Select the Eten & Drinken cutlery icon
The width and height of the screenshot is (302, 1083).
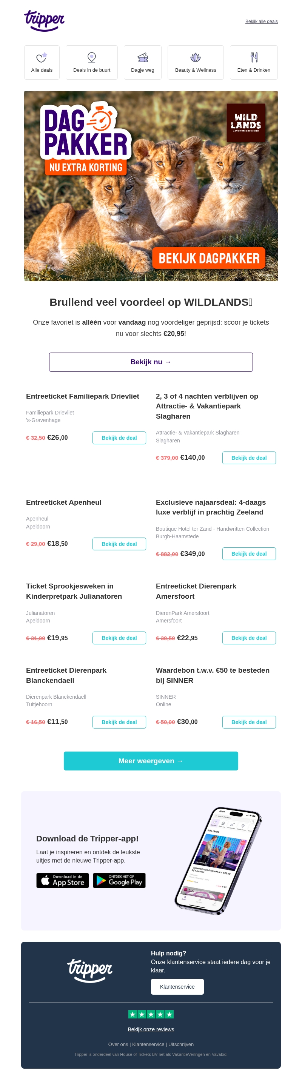click(x=254, y=58)
